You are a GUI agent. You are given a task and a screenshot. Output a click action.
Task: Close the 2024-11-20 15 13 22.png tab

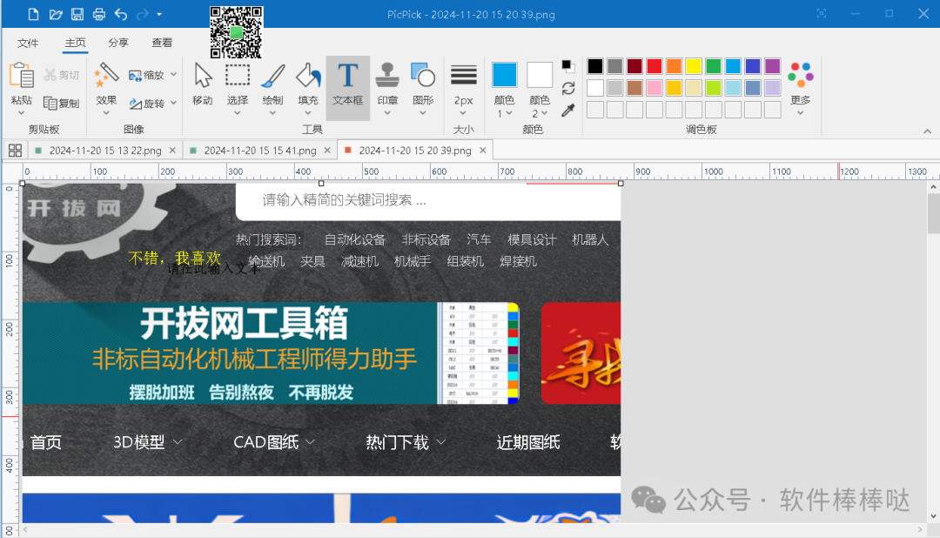172,150
